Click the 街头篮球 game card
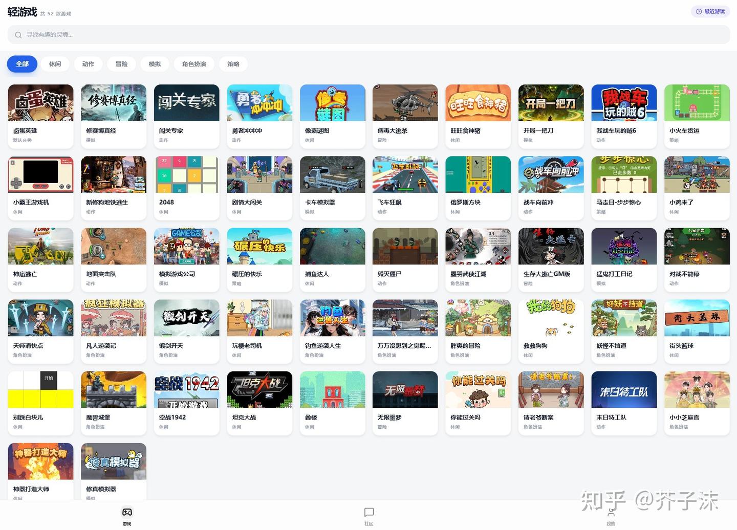The width and height of the screenshot is (737, 530). pos(697,332)
